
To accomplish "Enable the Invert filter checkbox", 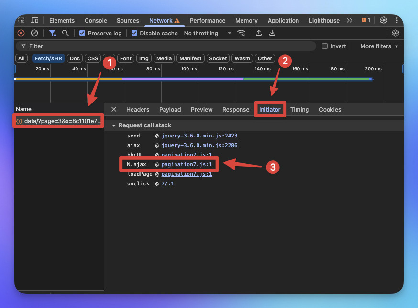I will point(324,46).
